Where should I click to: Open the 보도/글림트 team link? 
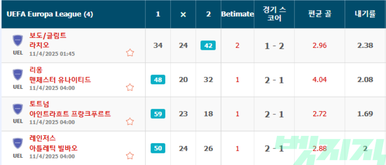[48, 36]
